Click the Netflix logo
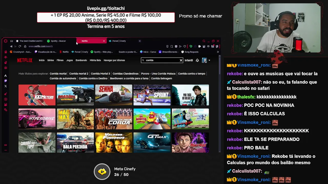 [x=25, y=60]
